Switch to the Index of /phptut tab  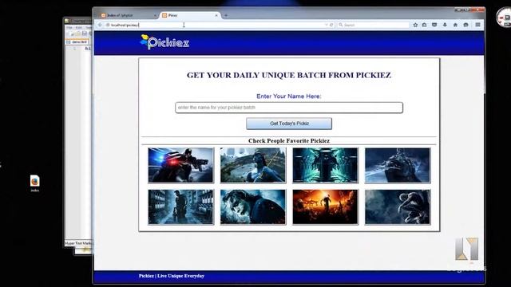(x=129, y=15)
